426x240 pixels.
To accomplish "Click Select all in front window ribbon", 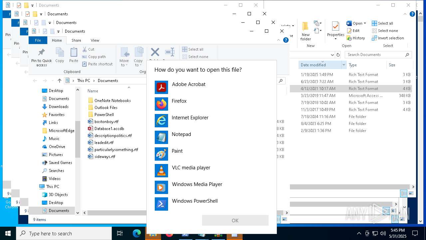I will pos(193,49).
